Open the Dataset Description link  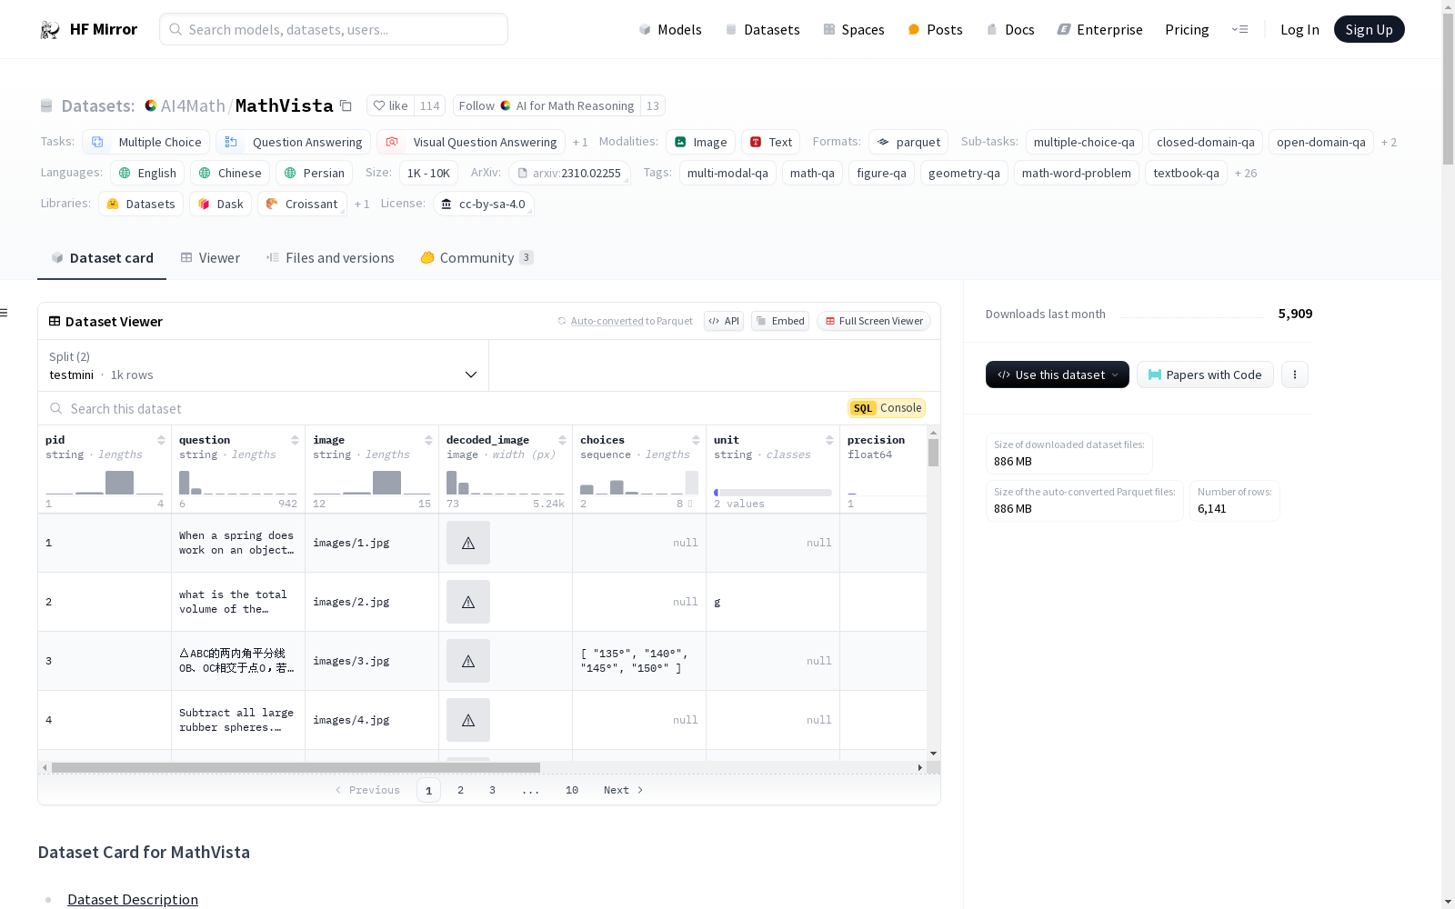point(133,899)
